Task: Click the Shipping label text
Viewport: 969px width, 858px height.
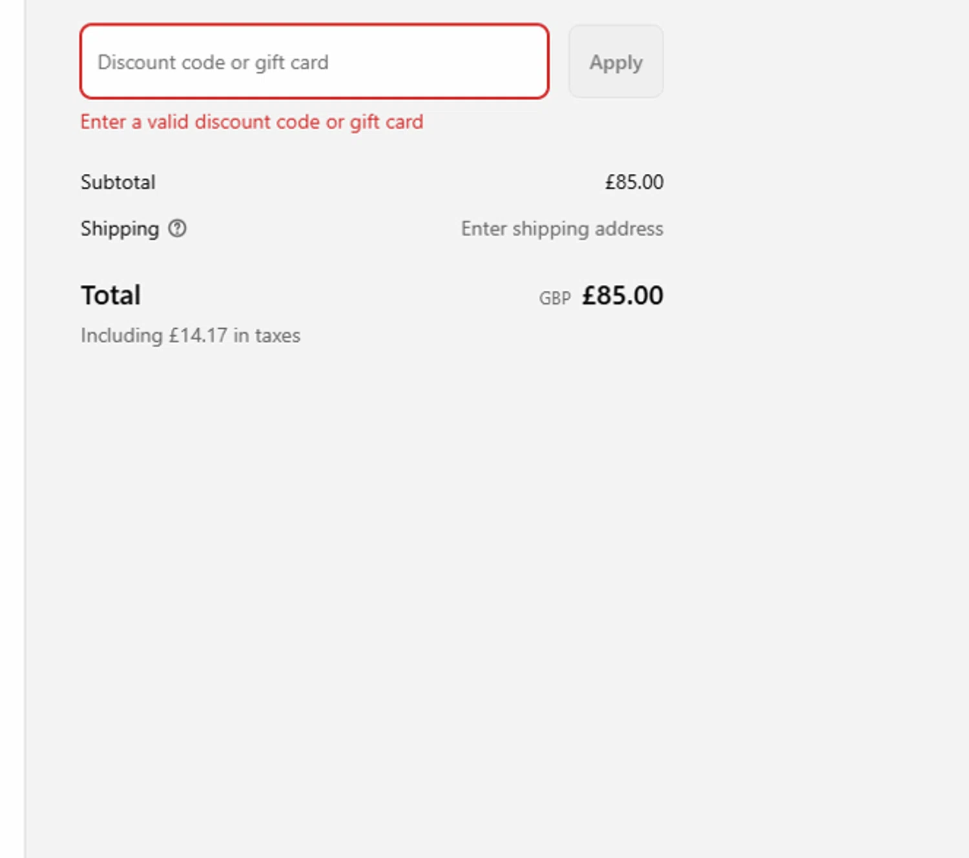Action: coord(120,229)
